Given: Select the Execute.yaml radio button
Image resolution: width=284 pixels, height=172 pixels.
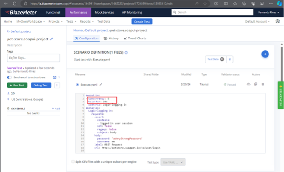Looking at the screenshot, I should click(77, 85).
